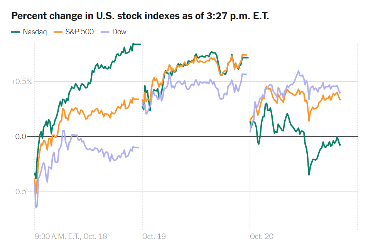
Task: Click the S&P 500 orange legend swatch
Action: pos(58,32)
